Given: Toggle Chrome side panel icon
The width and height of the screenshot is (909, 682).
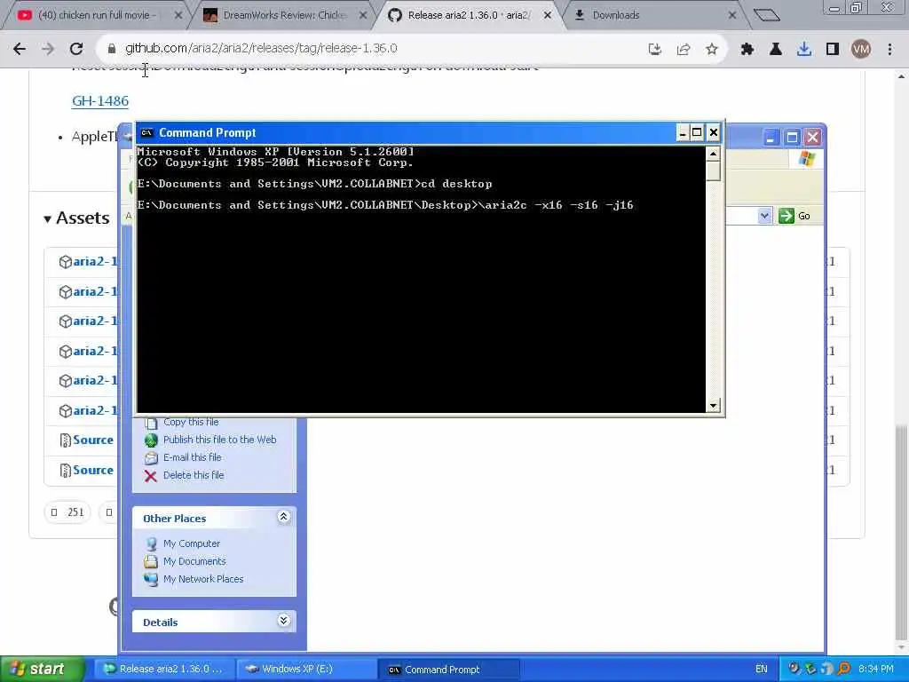Looking at the screenshot, I should [x=833, y=50].
